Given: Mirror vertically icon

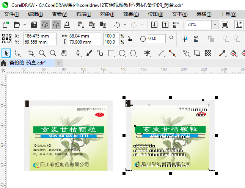Looking at the screenshot, I should coord(196,39).
